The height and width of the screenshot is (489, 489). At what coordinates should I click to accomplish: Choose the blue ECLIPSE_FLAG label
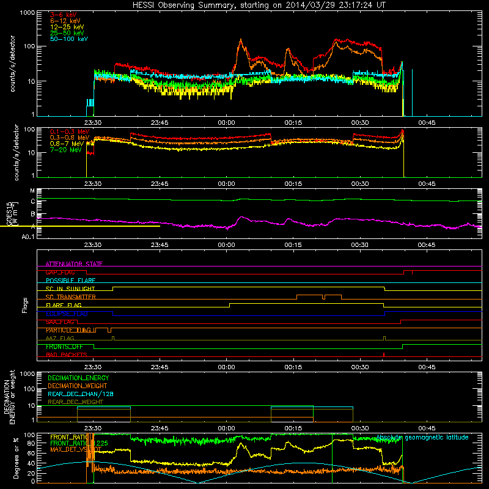pos(67,314)
